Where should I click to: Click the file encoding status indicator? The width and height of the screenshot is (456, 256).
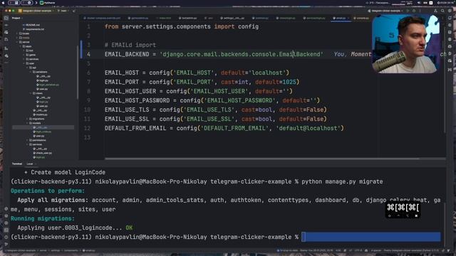click(x=358, y=250)
